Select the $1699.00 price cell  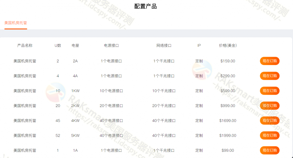[x=228, y=121]
